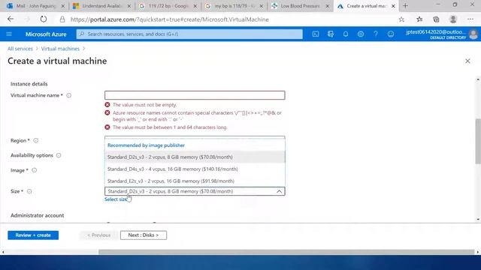Click the Microsoft Azure home logo text

(x=46, y=34)
